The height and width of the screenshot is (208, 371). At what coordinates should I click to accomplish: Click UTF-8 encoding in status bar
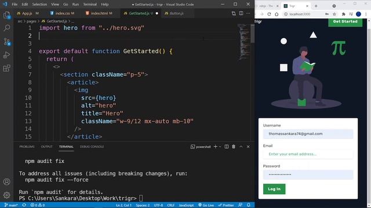[158, 205]
